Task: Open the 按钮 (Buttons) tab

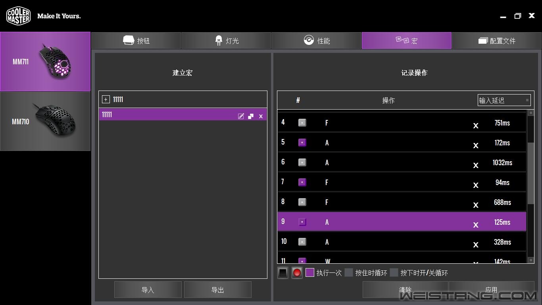Action: [136, 41]
